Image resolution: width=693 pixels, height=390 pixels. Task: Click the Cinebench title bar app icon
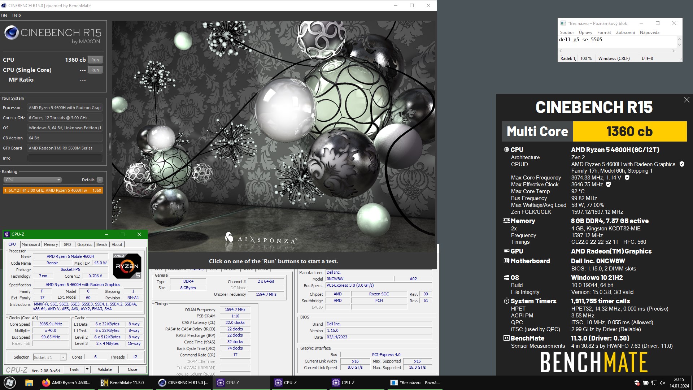pos(4,5)
